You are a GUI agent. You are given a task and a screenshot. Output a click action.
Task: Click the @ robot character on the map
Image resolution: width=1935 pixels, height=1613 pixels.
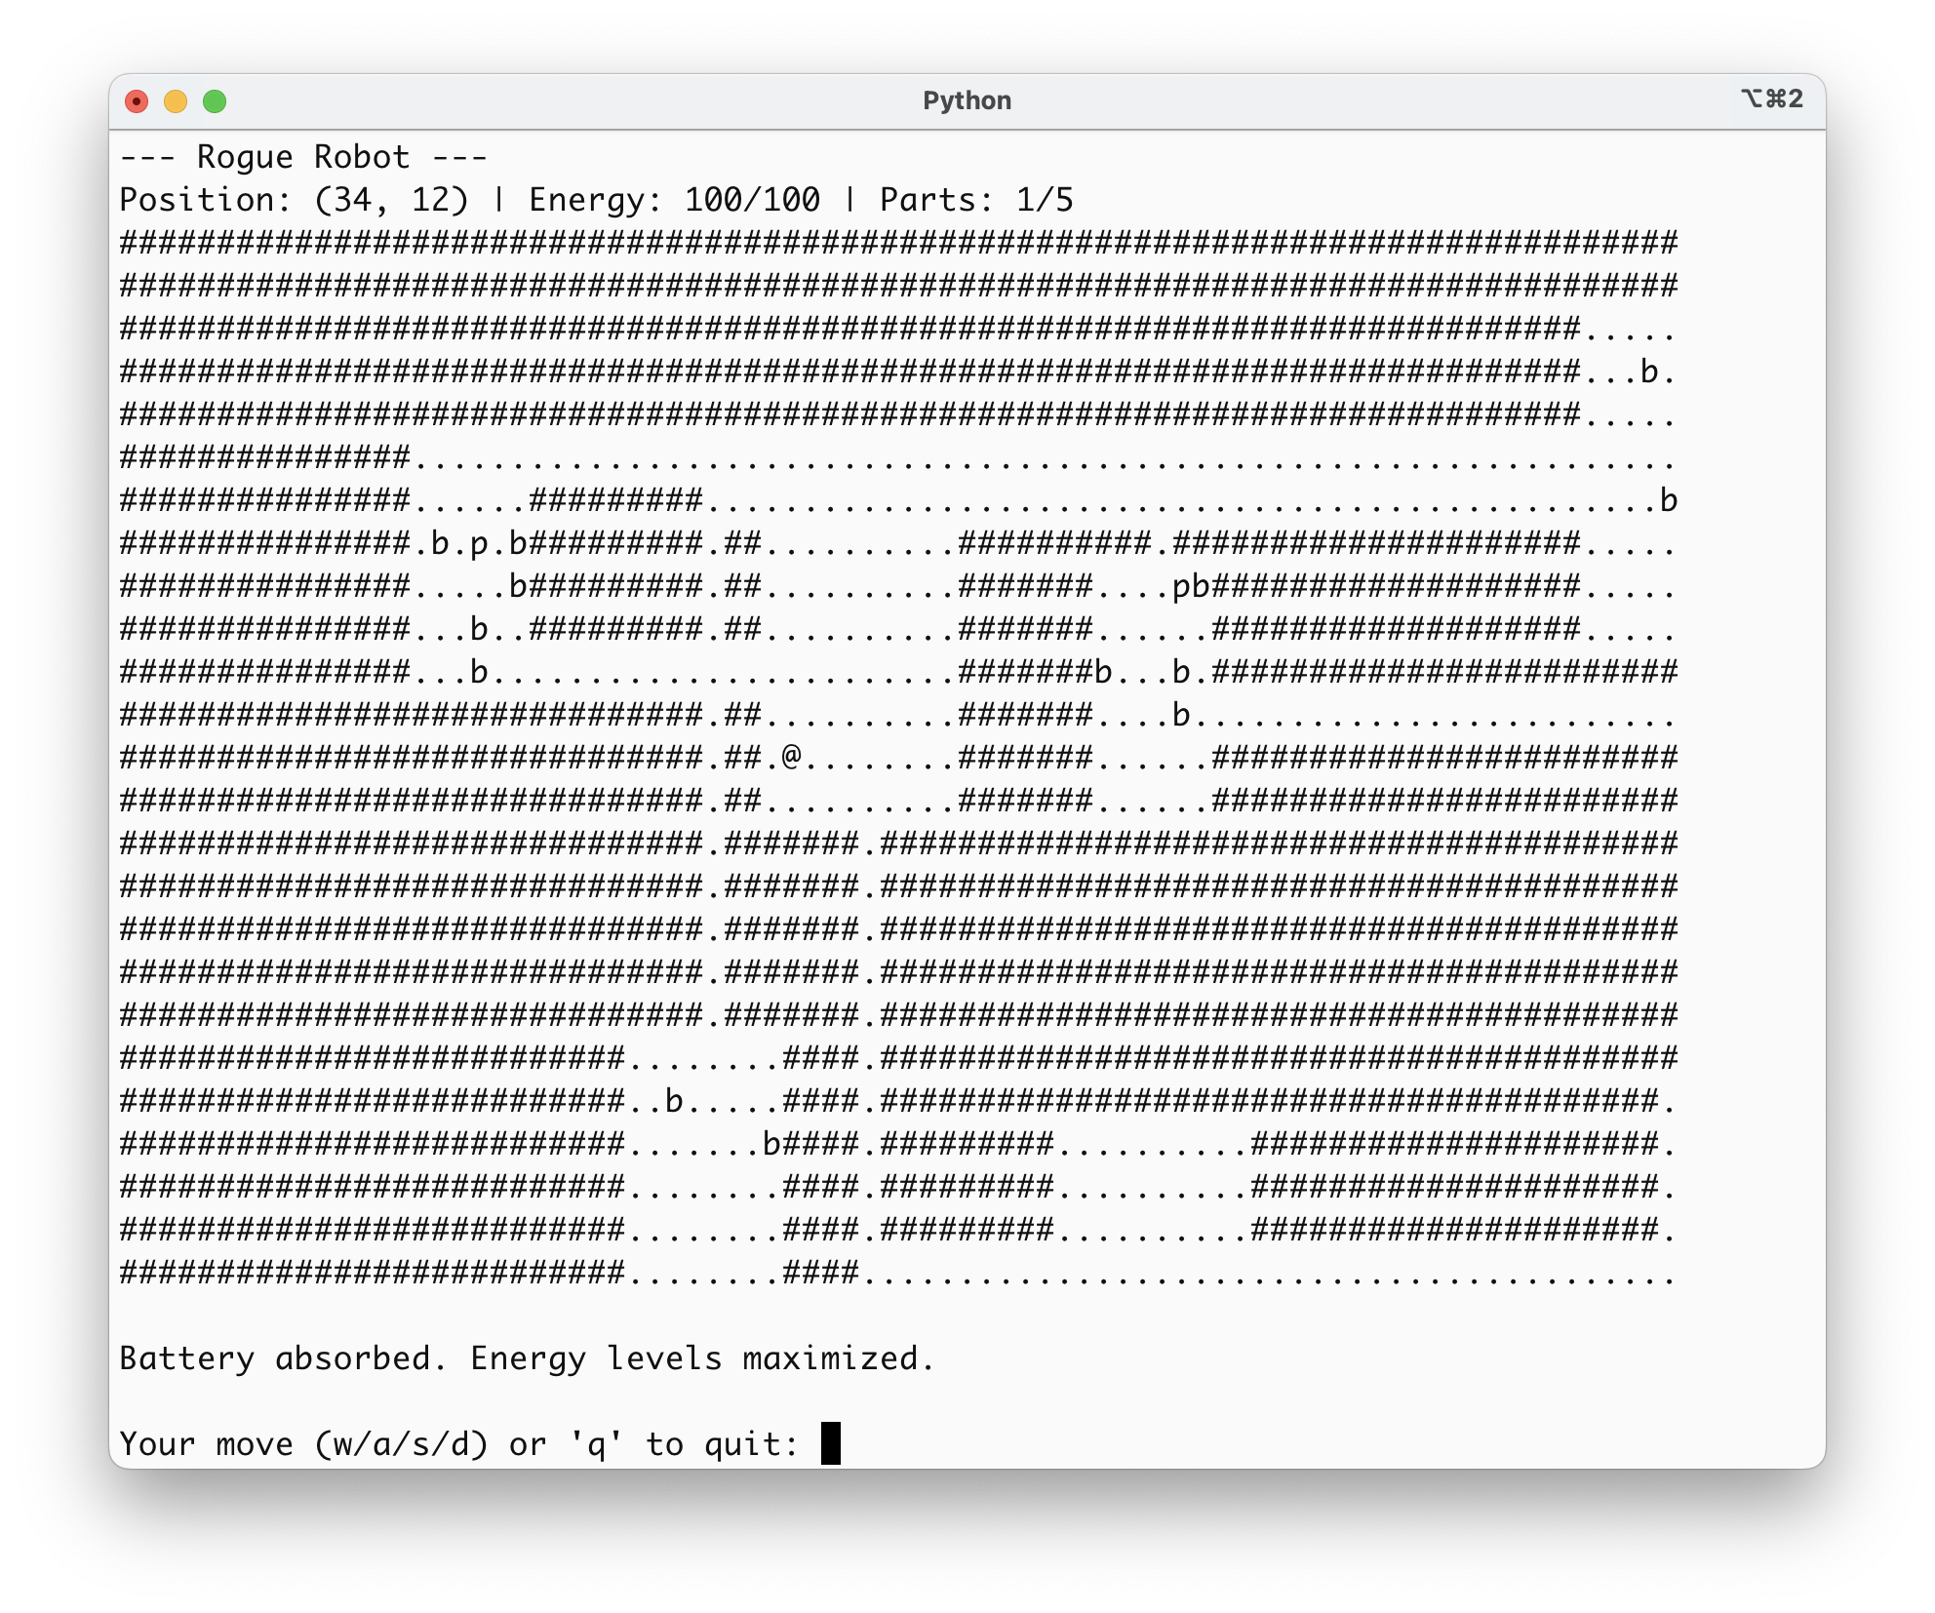791,756
